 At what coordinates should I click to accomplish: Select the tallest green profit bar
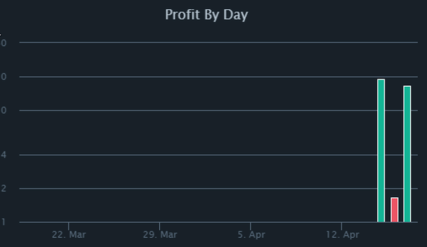coord(381,151)
